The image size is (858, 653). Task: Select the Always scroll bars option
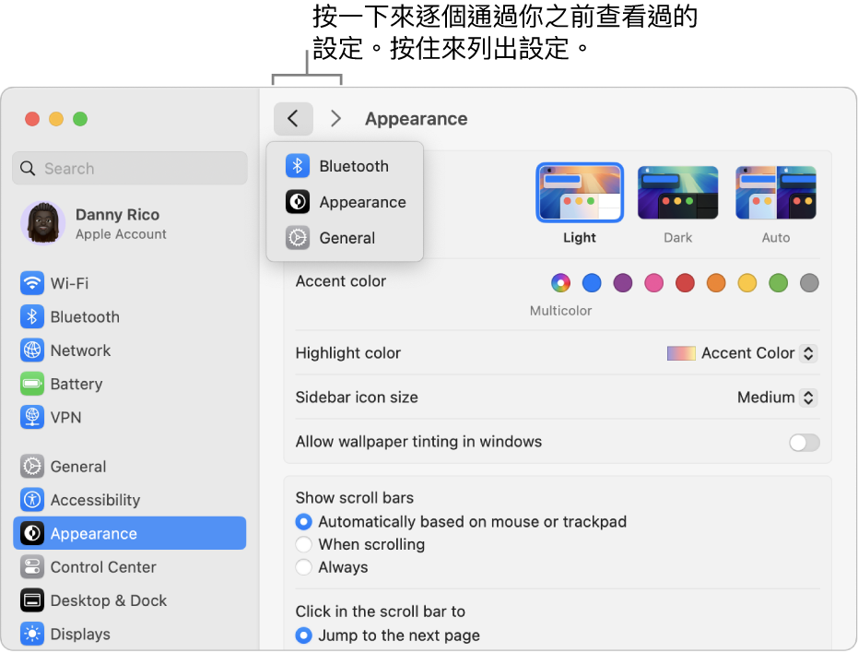(x=304, y=567)
